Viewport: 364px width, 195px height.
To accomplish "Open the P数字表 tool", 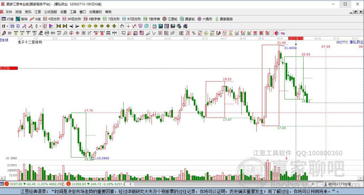I will tap(92, 19).
